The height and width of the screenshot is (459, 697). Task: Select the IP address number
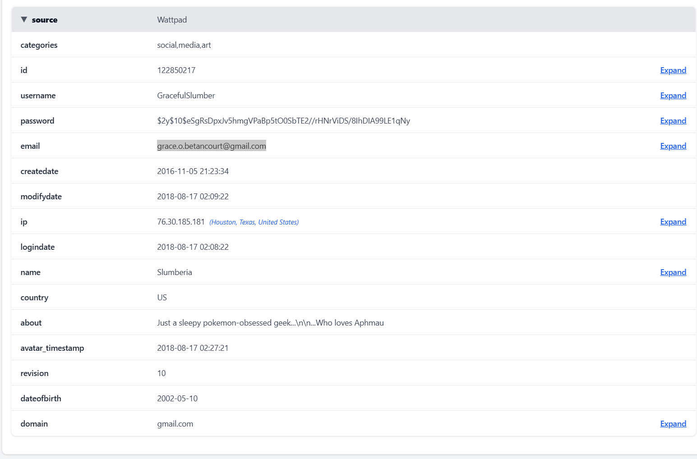click(x=181, y=222)
